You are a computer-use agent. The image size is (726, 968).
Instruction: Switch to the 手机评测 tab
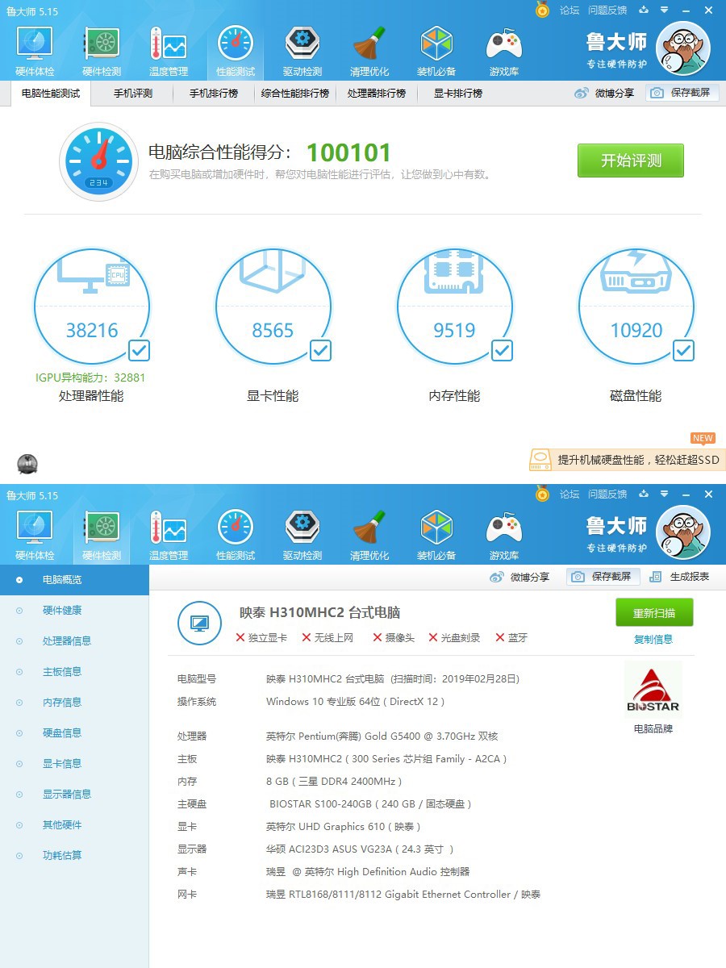(x=133, y=94)
